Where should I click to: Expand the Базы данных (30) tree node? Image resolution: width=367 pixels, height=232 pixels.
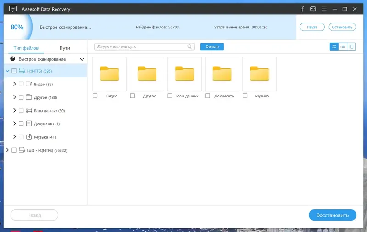[x=15, y=110]
